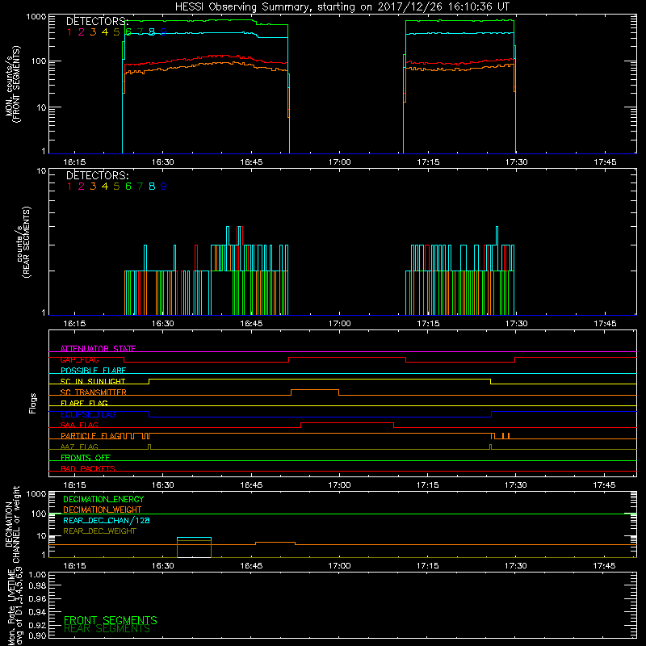Click the 0.94 value on the livetime axis

coord(37,611)
